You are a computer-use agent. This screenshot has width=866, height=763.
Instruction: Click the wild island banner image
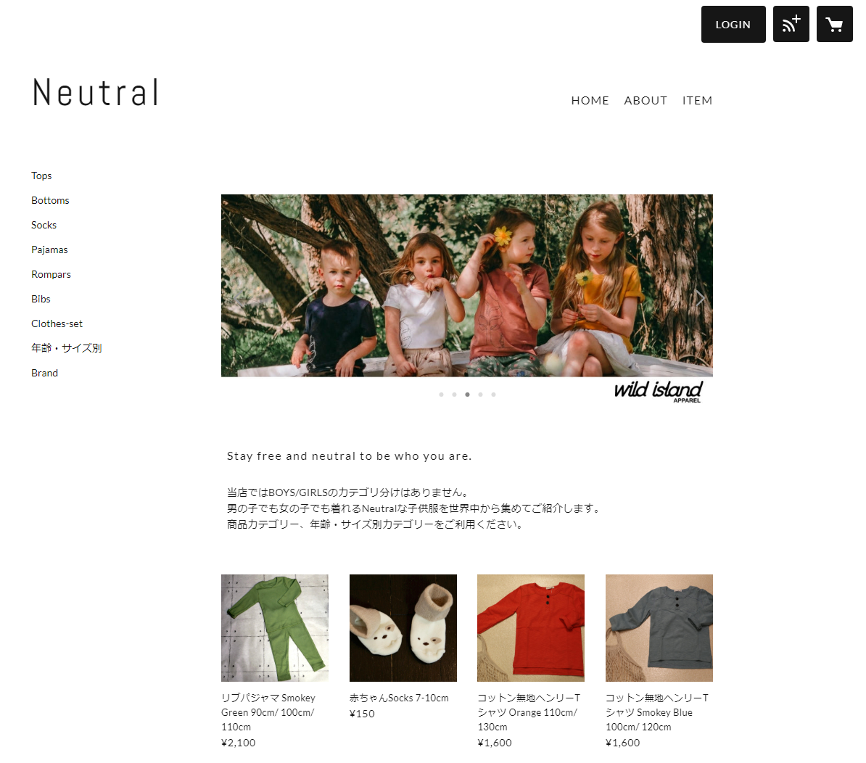click(466, 286)
